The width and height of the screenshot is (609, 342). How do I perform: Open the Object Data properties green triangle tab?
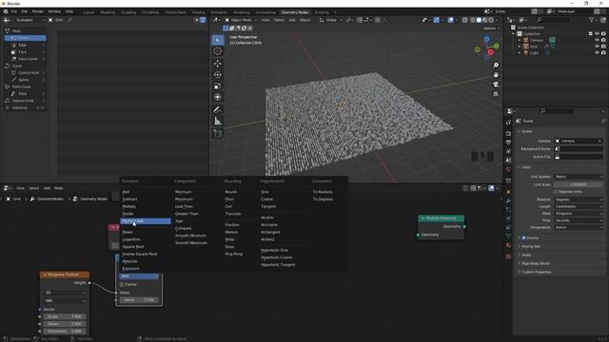point(508,236)
